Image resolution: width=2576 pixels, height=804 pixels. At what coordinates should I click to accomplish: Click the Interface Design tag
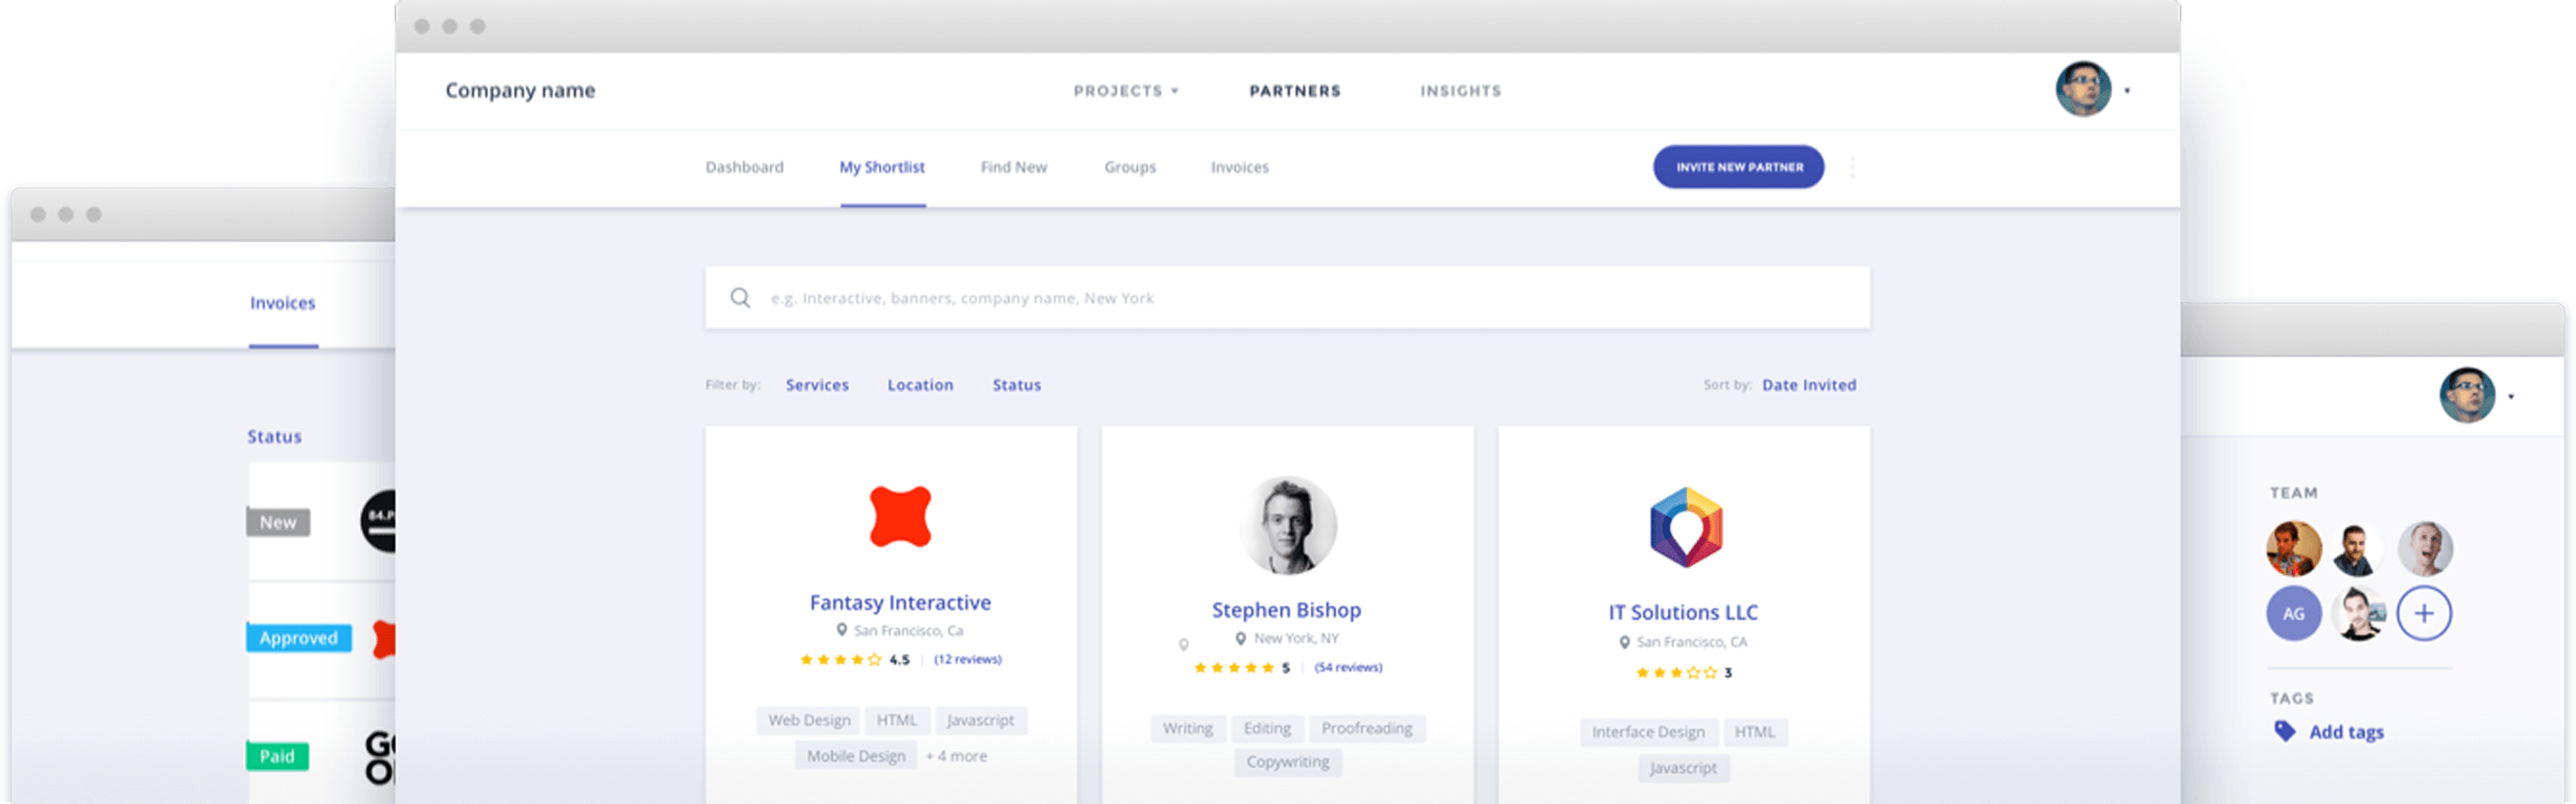pyautogui.click(x=1648, y=732)
